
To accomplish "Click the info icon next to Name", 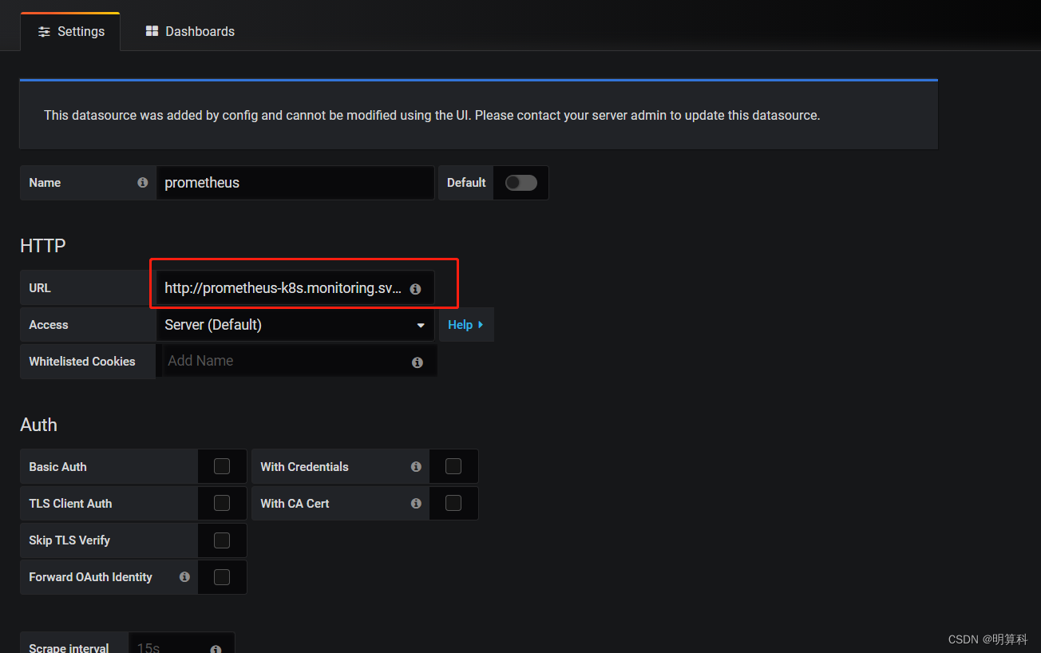I will [x=142, y=183].
